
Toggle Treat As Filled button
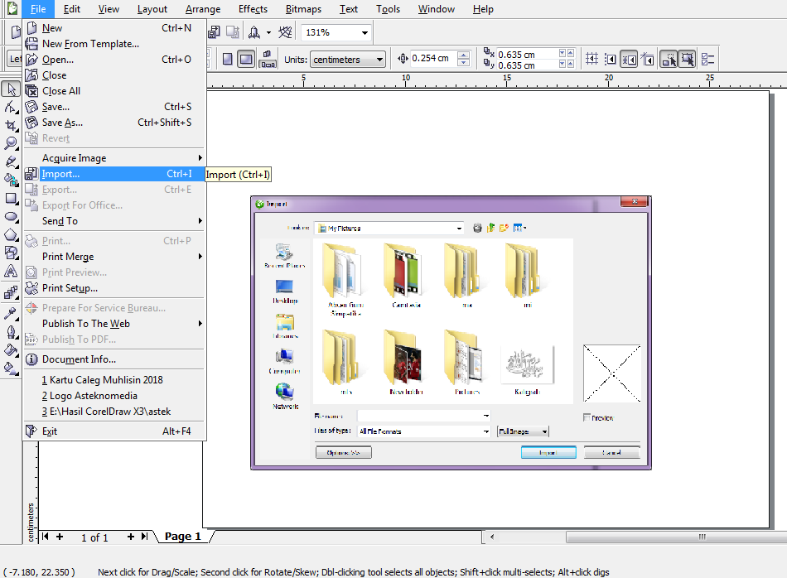pos(687,59)
